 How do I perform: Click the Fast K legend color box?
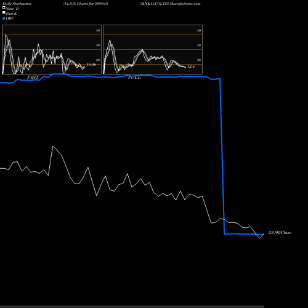(x=4, y=12)
